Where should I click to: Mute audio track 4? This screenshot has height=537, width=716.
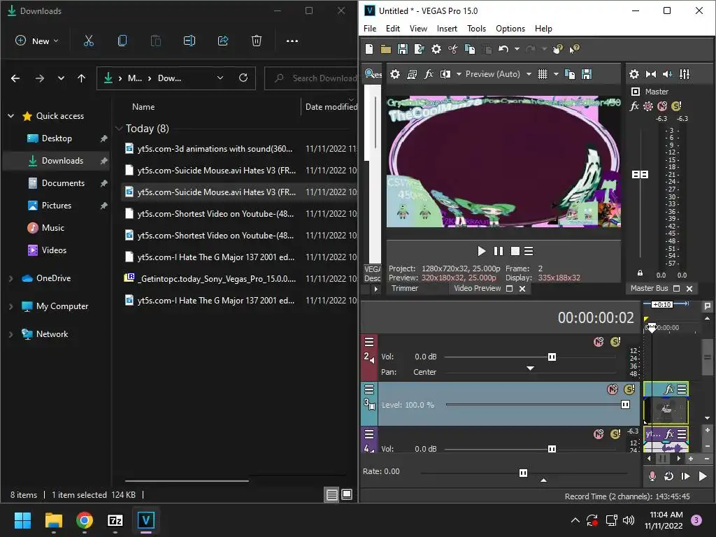[x=599, y=434]
